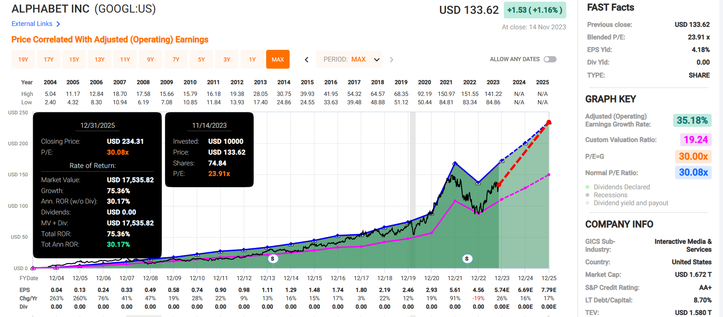
Task: Enable the Allow Any Dates switch
Action: (x=550, y=59)
